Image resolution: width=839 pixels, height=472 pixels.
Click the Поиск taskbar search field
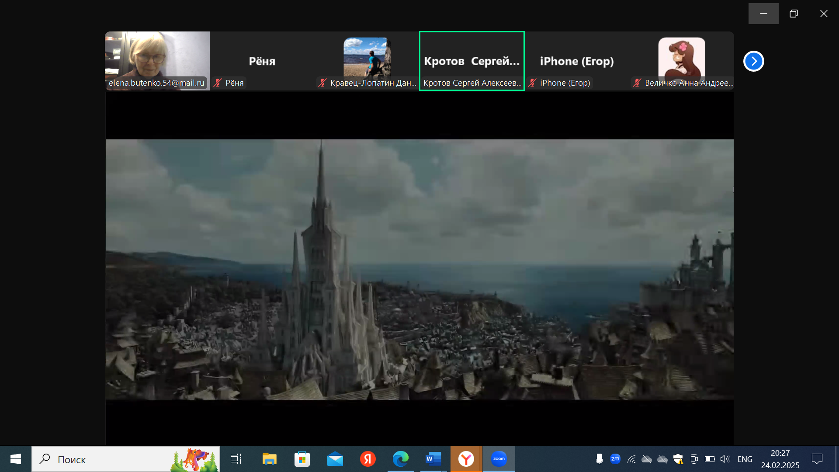tap(126, 459)
